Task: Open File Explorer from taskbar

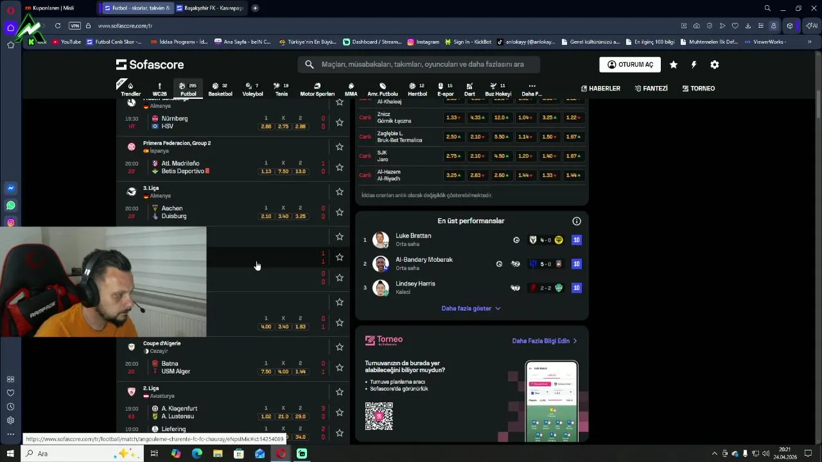Action: tap(218, 454)
